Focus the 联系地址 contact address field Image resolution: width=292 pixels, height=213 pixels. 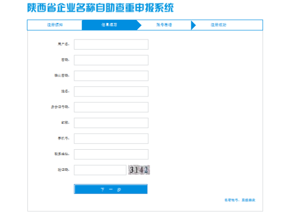pyautogui.click(x=111, y=154)
